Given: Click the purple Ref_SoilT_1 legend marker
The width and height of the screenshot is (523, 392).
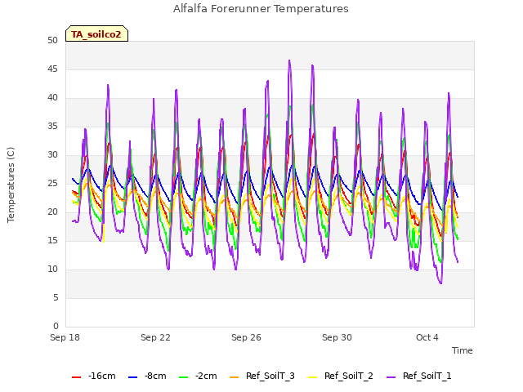Looking at the screenshot, I should [391, 377].
